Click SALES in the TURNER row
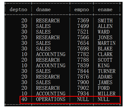This screenshot has width=127, height=110. [43, 71]
